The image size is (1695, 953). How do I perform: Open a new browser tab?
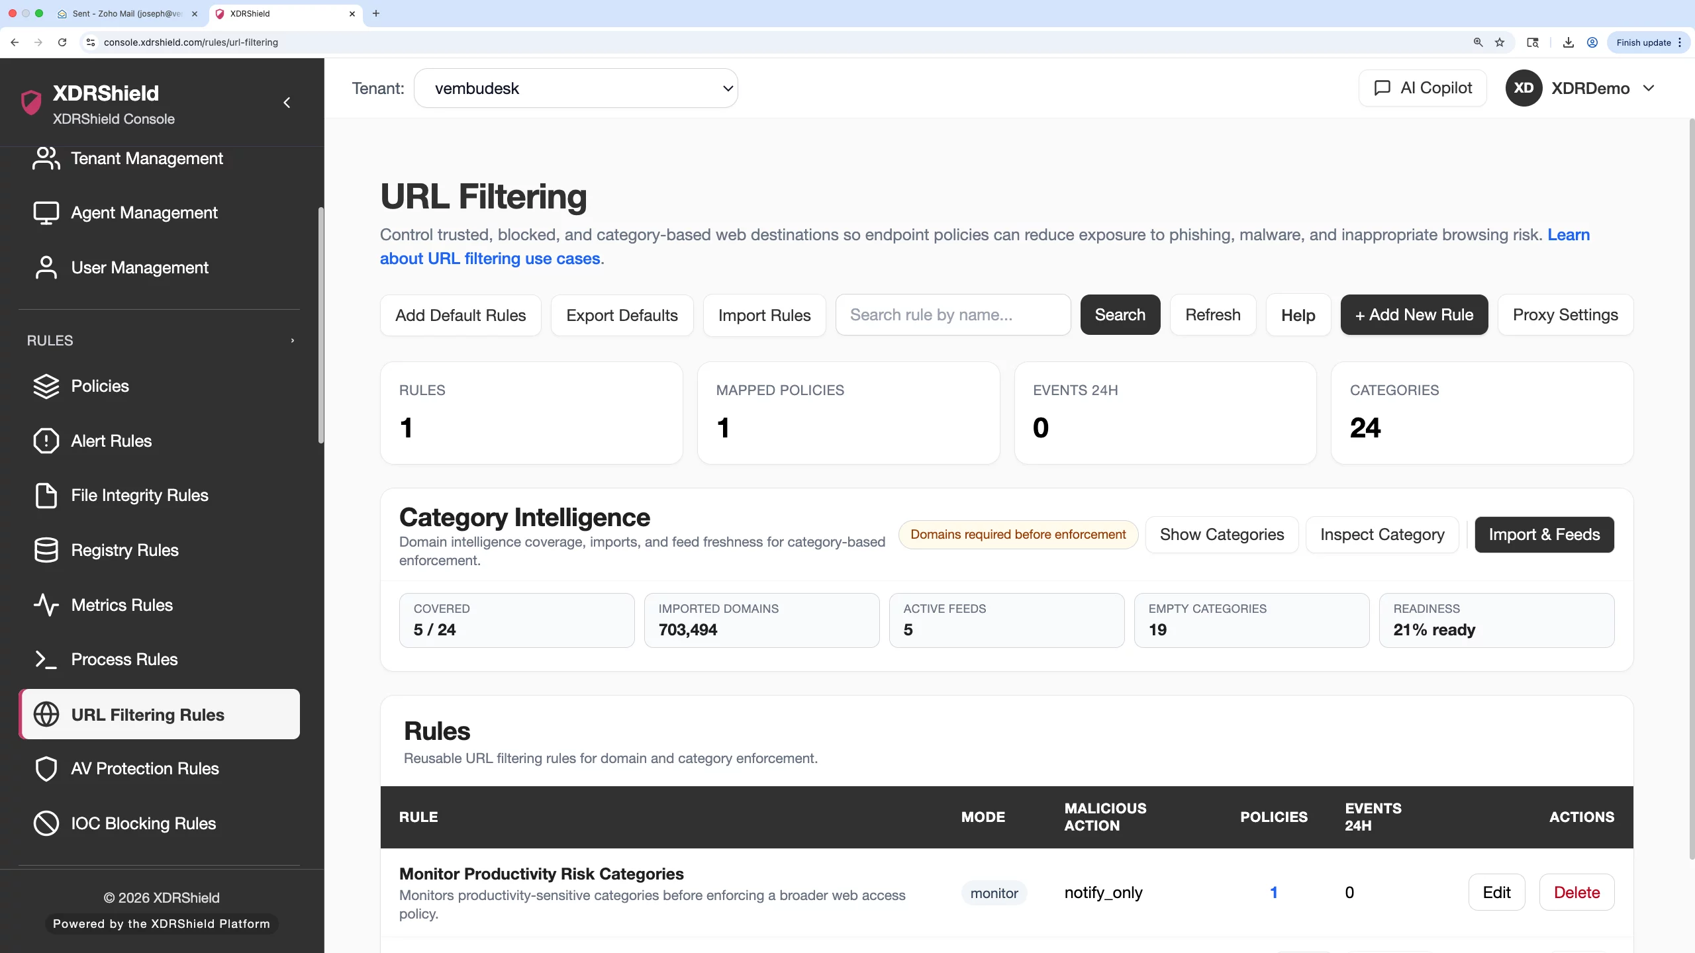tap(376, 13)
